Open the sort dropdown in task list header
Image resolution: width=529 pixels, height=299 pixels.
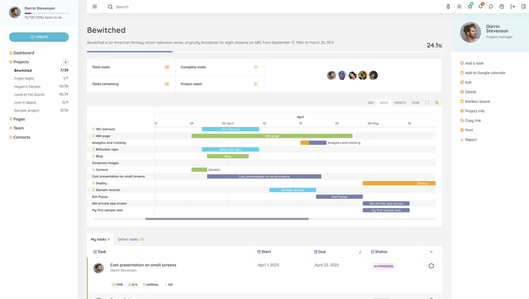(360, 252)
